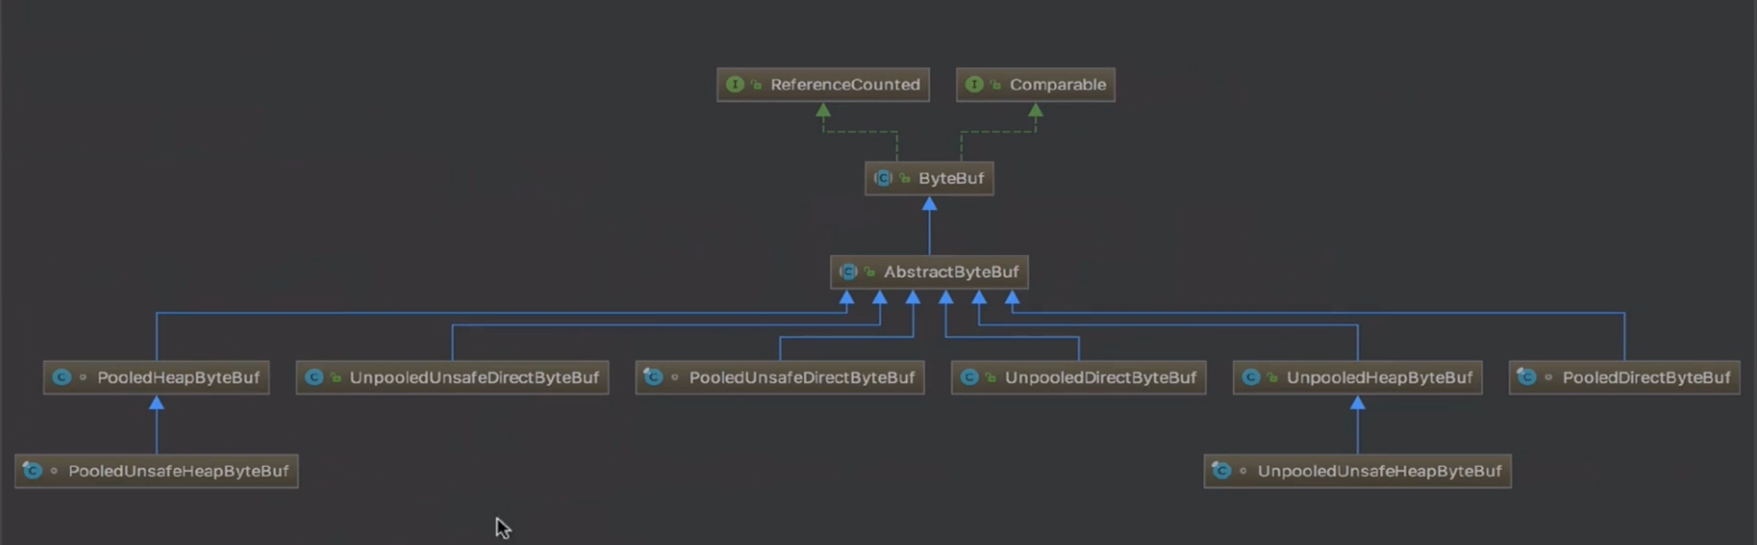Click the class icon on PooledUnsafeDirectByteBuf node

tap(653, 377)
